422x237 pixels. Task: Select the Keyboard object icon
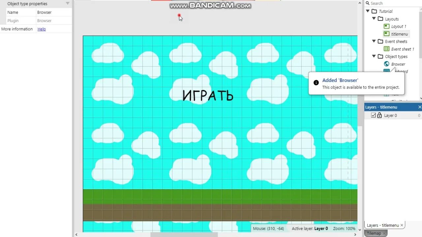pos(387,70)
